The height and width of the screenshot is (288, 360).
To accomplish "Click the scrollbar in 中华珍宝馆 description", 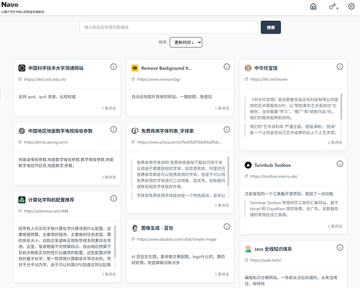I will click(341, 107).
